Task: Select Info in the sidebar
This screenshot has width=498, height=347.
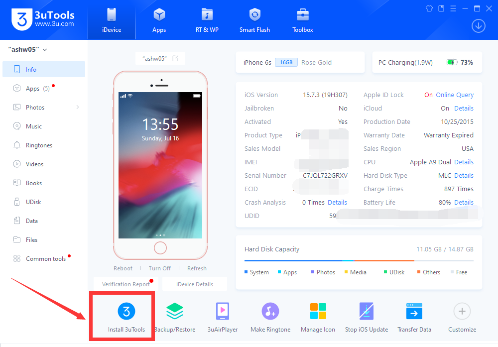Action: (x=44, y=69)
